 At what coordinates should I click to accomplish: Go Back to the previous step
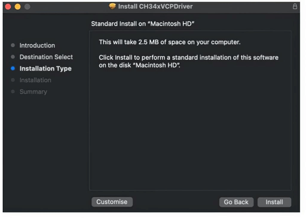coord(236,202)
